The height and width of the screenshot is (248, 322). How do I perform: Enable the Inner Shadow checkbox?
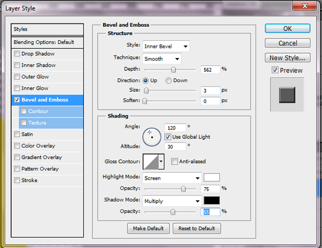point(17,65)
